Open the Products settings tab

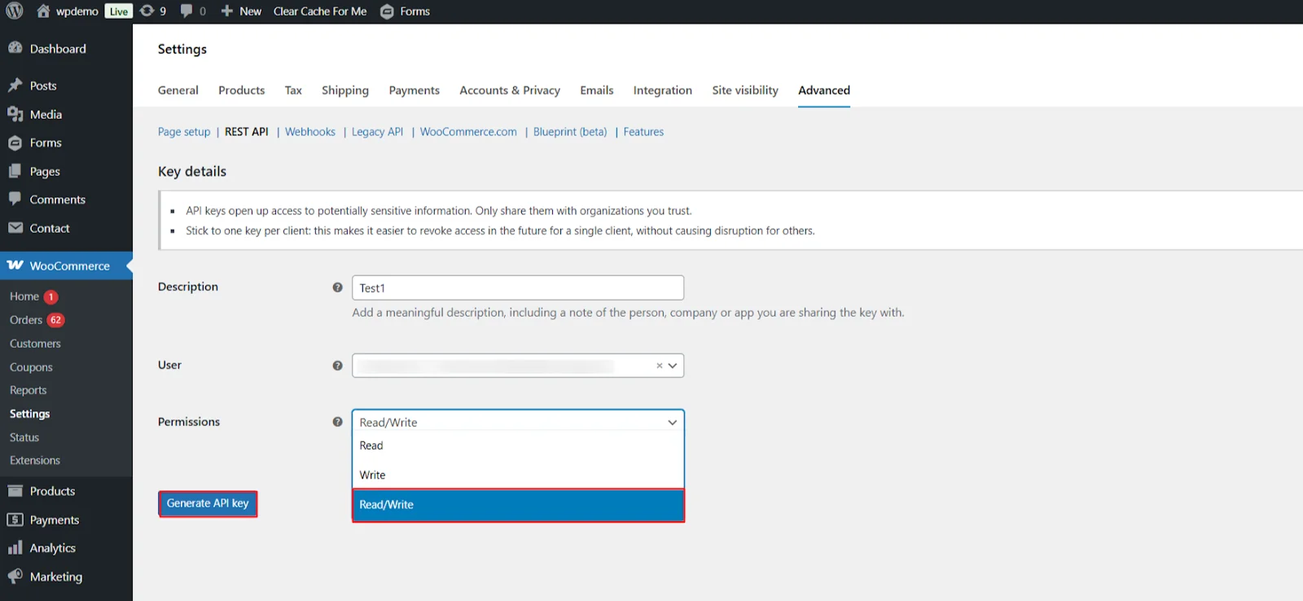[x=242, y=90]
